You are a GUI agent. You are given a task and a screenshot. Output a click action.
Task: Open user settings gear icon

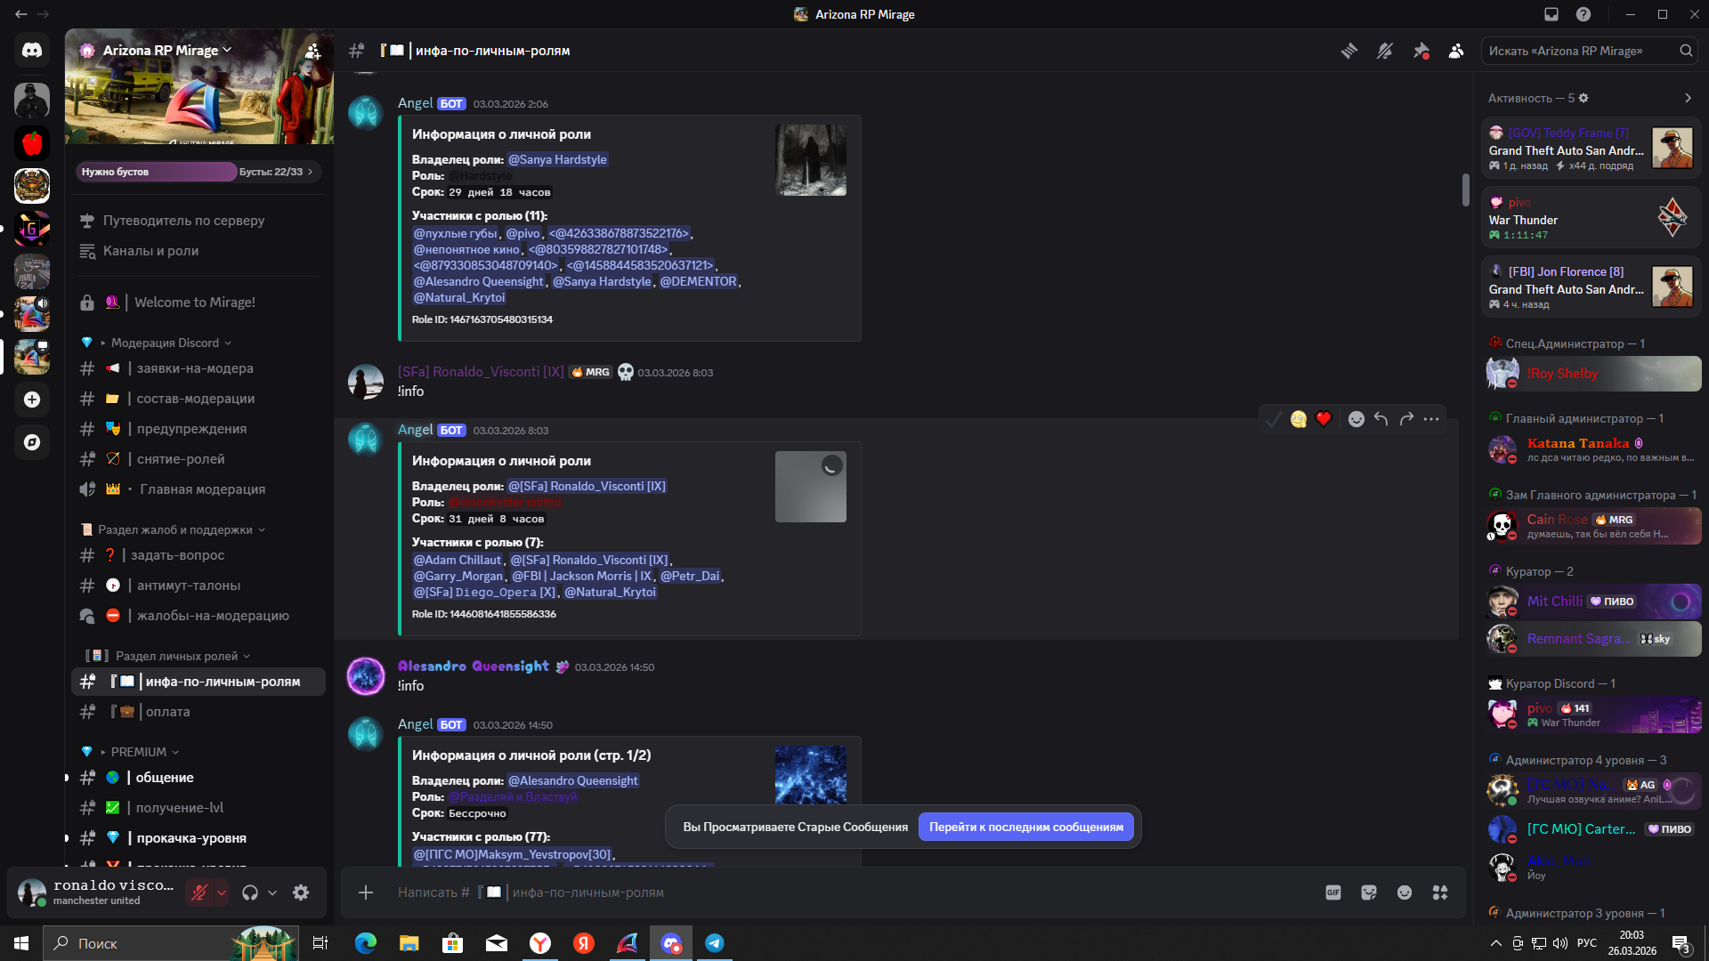point(301,892)
